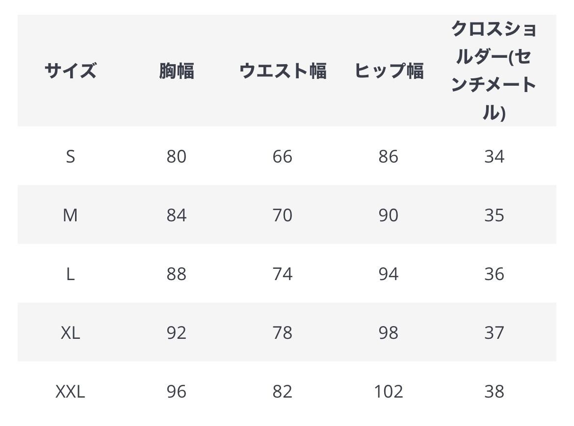Click the クロスショルダー header cell
Image resolution: width=574 pixels, height=426 pixels.
tap(494, 71)
